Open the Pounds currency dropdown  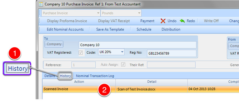[121, 13]
